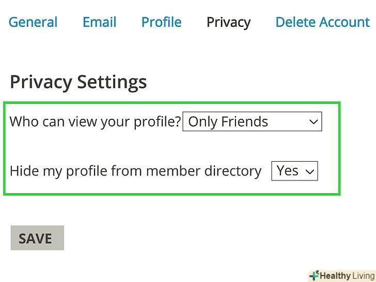Viewport: 376px width, 282px height.
Task: Click the Healthy Living cross logo icon
Action: tap(314, 276)
